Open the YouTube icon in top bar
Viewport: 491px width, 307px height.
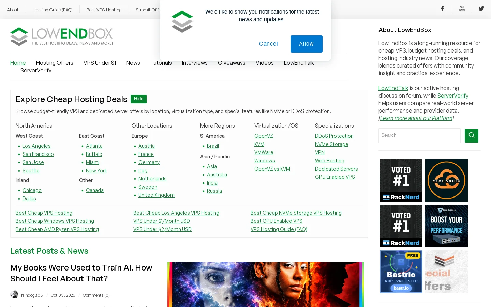coord(462,9)
